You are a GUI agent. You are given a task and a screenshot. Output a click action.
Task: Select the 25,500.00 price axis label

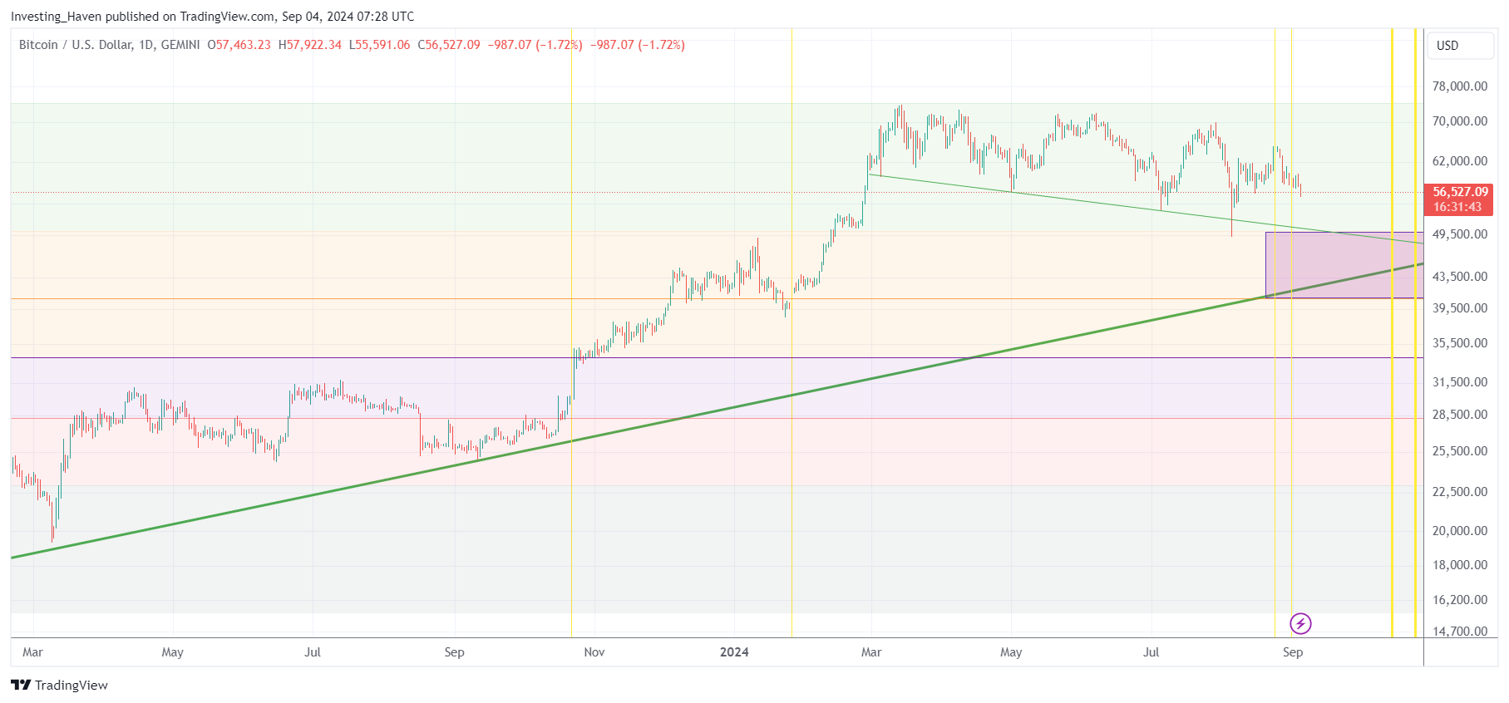tap(1460, 451)
